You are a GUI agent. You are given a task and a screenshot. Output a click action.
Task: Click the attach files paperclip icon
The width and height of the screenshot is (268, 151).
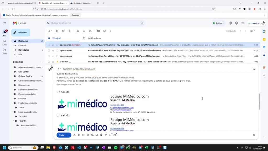[x=79, y=135]
